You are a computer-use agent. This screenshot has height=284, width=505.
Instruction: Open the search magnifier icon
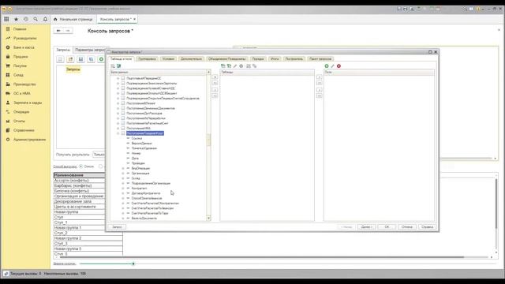36,19
